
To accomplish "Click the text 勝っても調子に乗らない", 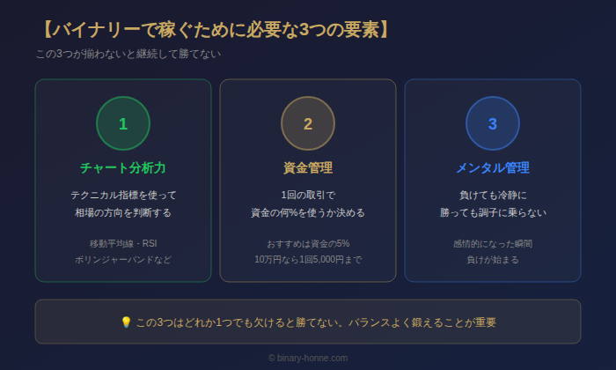I will click(493, 212).
